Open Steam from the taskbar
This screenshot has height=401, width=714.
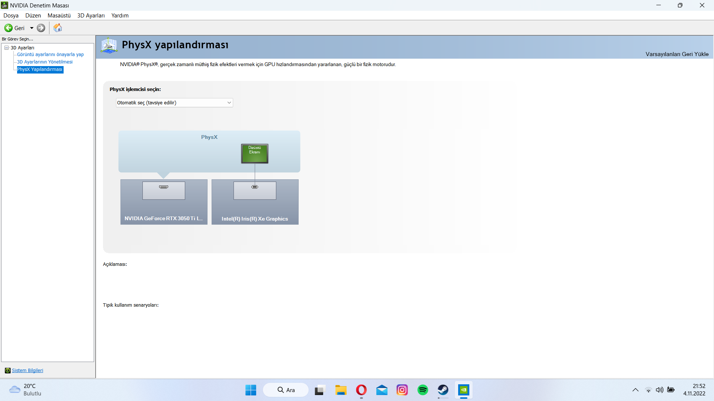(x=443, y=390)
